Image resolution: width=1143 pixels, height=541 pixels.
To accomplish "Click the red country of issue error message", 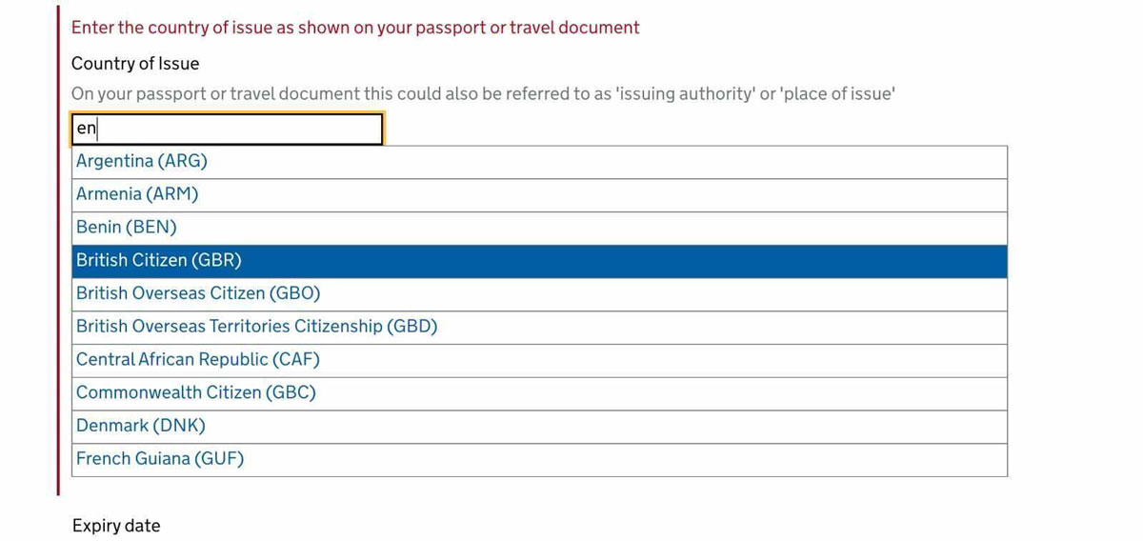I will click(x=355, y=28).
